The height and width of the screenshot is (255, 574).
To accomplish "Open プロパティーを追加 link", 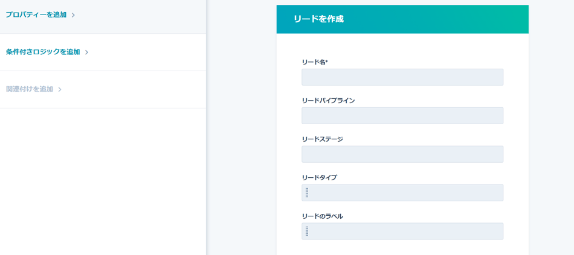I will 36,15.
